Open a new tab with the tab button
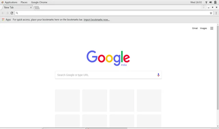This screenshot has width=219, height=129. click(x=37, y=8)
